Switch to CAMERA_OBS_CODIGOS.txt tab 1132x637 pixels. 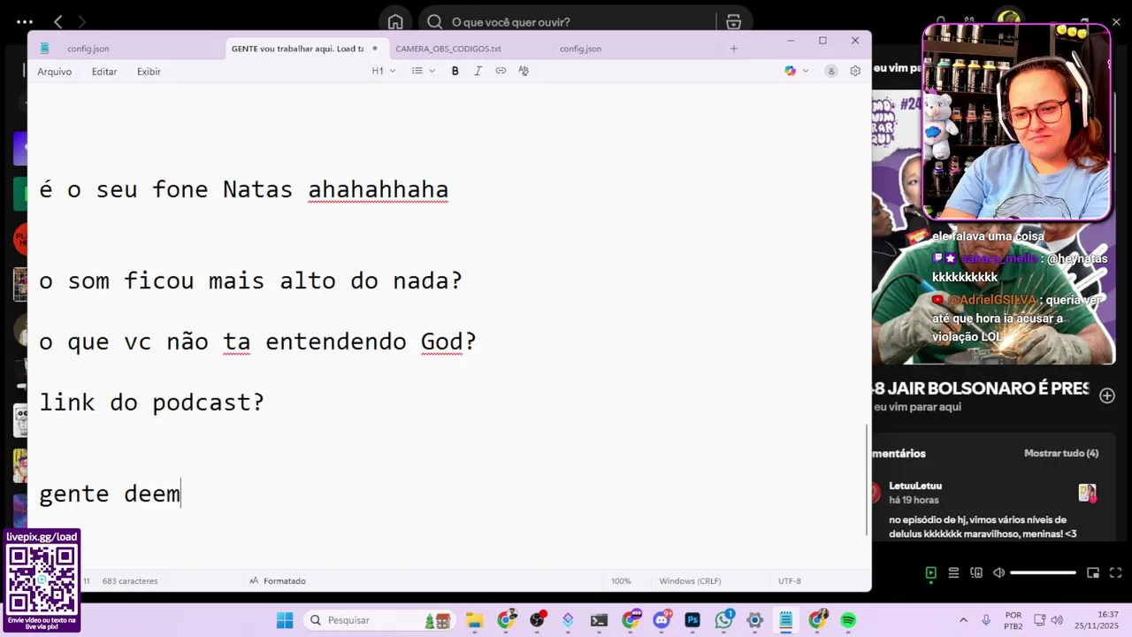point(448,49)
